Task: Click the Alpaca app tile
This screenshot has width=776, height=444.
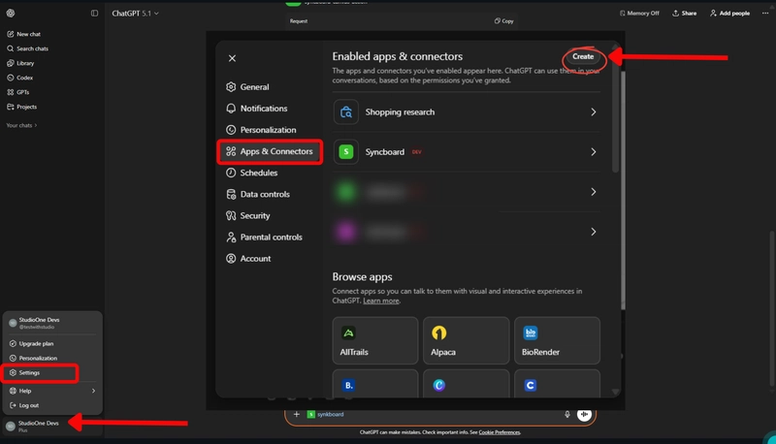Action: tap(464, 339)
